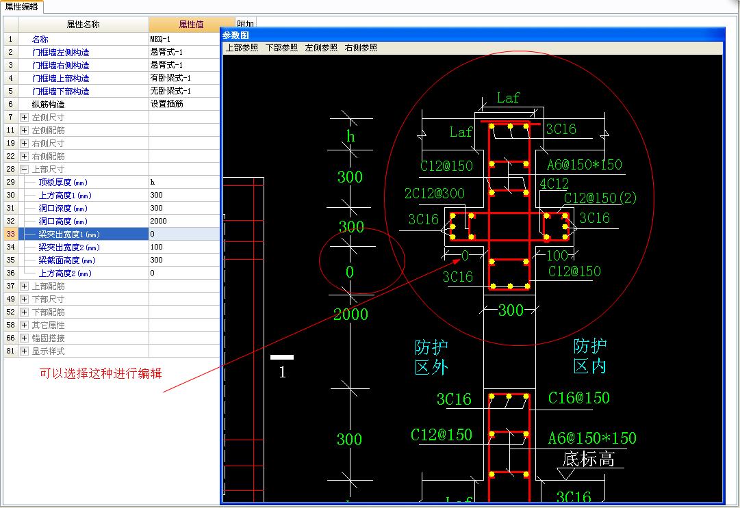
Task: Edit 上方高度2 value 0
Action: click(185, 273)
